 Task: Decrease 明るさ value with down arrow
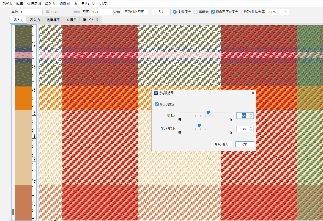click(x=251, y=117)
